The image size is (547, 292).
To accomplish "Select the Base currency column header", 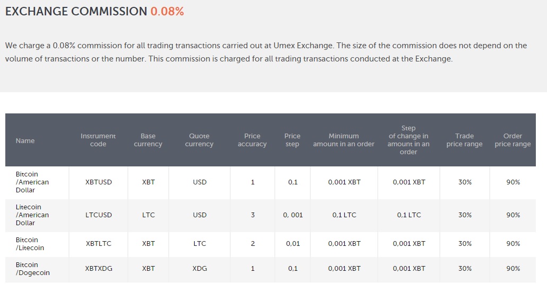I will click(148, 140).
